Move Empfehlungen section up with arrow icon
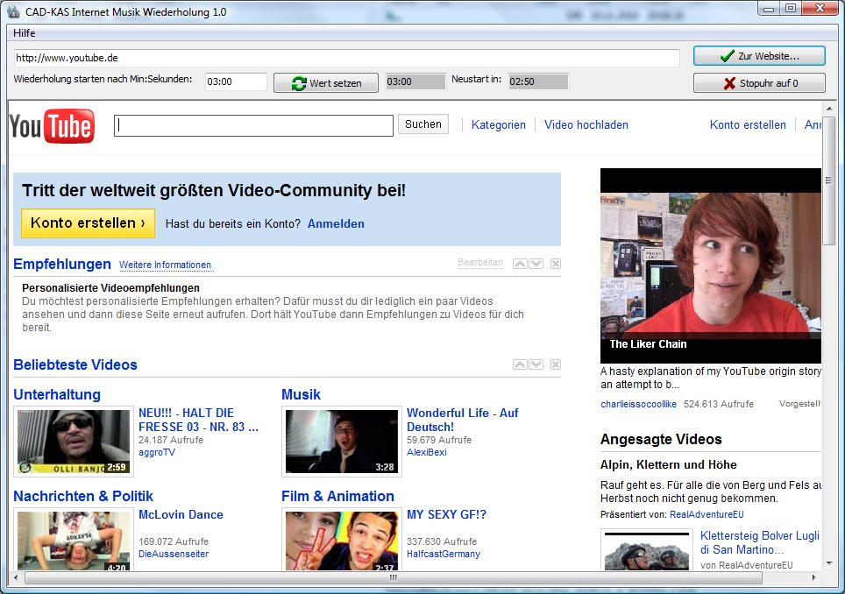The height and width of the screenshot is (594, 845). tap(520, 264)
